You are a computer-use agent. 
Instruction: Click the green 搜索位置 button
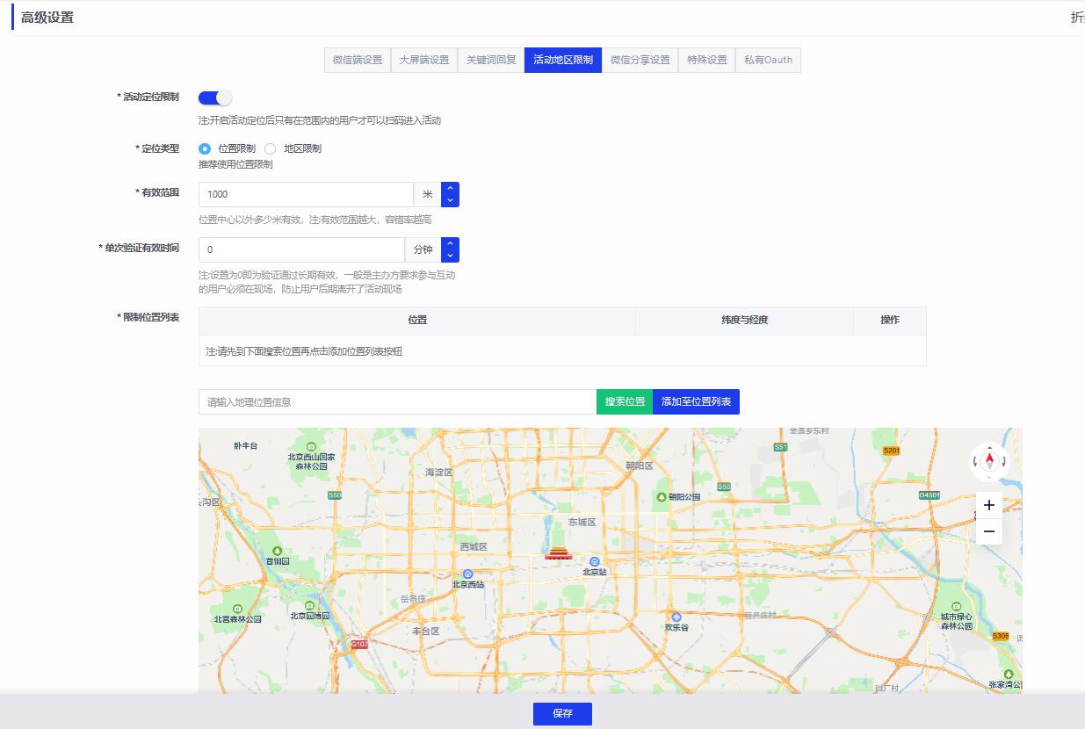tap(625, 401)
